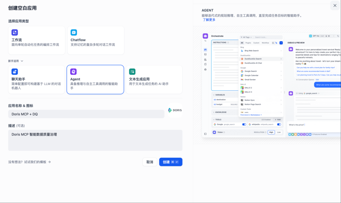Click the 选择应用类型 heading
341x203 pixels.
click(19, 21)
